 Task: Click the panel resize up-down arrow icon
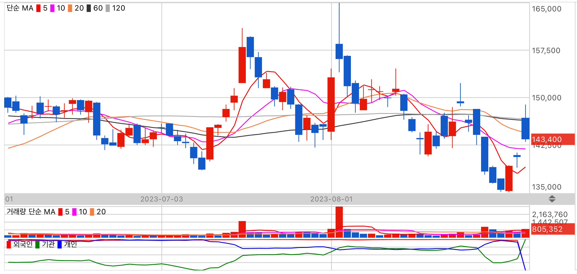click(x=552, y=199)
